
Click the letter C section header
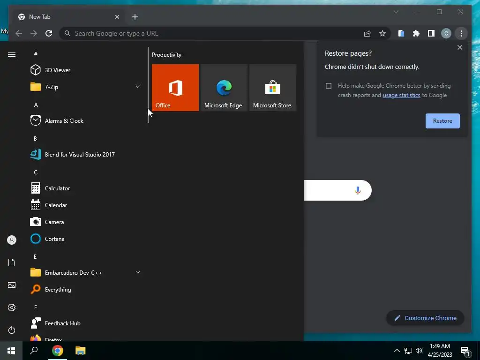36,172
